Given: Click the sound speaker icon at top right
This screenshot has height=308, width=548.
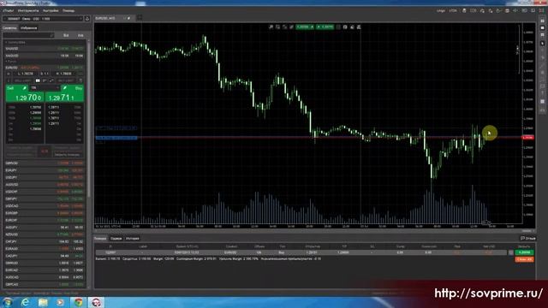Looking at the screenshot, I should (x=515, y=11).
